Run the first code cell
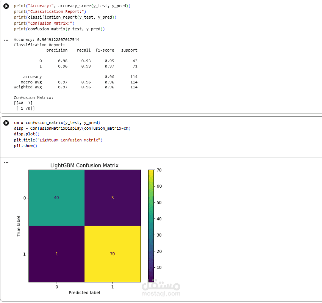This screenshot has width=322, height=303. (x=6, y=6)
